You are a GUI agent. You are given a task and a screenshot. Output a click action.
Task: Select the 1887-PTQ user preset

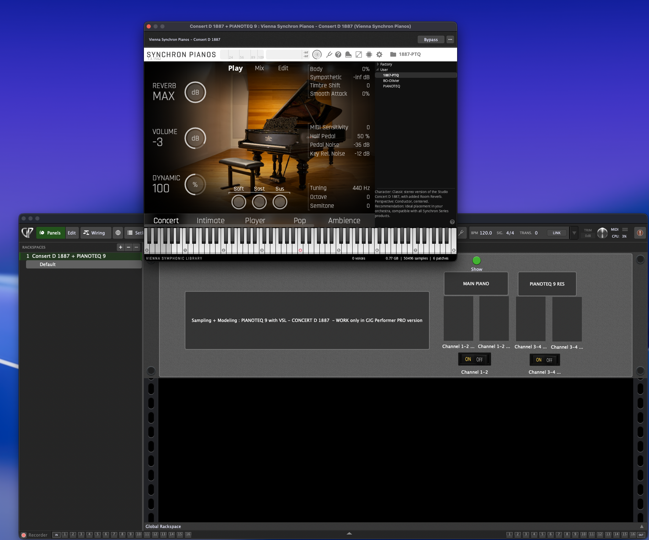click(x=416, y=75)
